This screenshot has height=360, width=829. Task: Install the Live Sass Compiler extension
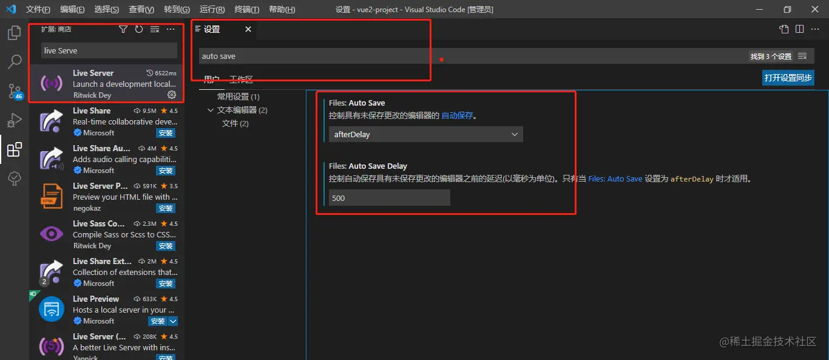pyautogui.click(x=166, y=246)
